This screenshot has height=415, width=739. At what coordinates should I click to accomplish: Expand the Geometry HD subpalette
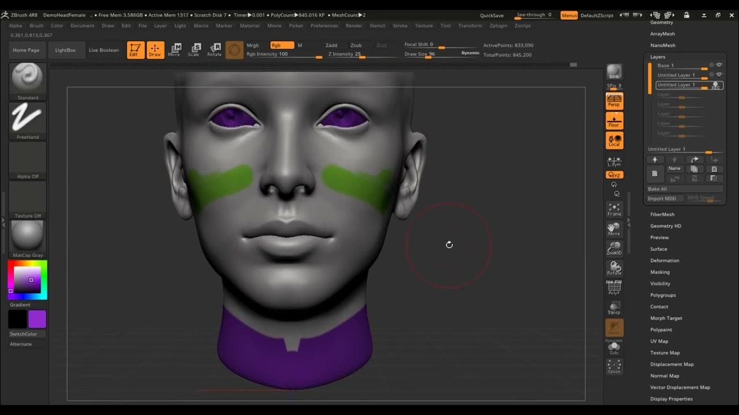pos(666,226)
